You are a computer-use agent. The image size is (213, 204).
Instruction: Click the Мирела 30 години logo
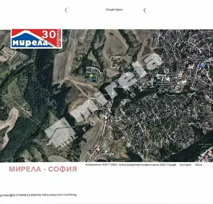[36, 39]
